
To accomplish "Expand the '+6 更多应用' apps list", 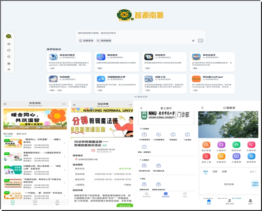I will click(x=140, y=97).
